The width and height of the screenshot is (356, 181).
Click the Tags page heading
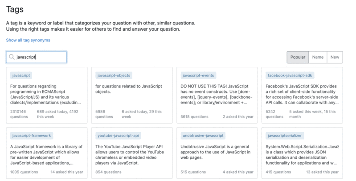15,9
